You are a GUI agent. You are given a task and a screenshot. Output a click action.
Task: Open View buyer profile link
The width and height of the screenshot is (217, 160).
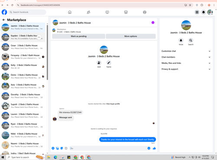113,104
